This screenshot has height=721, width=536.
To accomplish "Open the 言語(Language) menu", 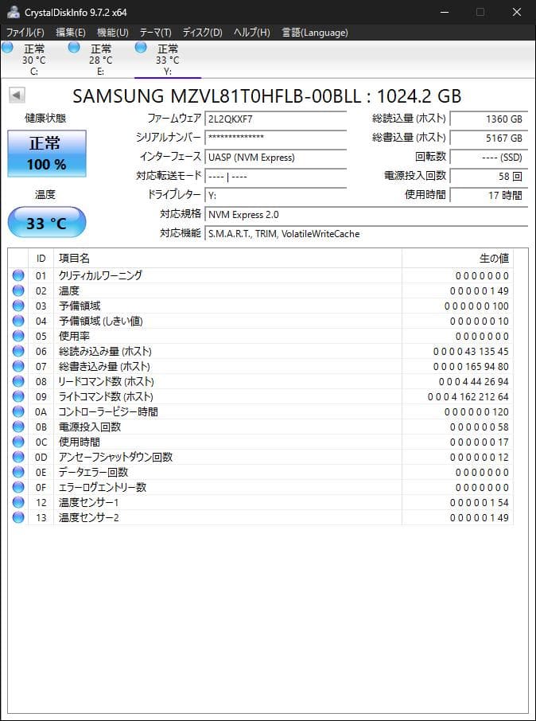I will click(315, 32).
